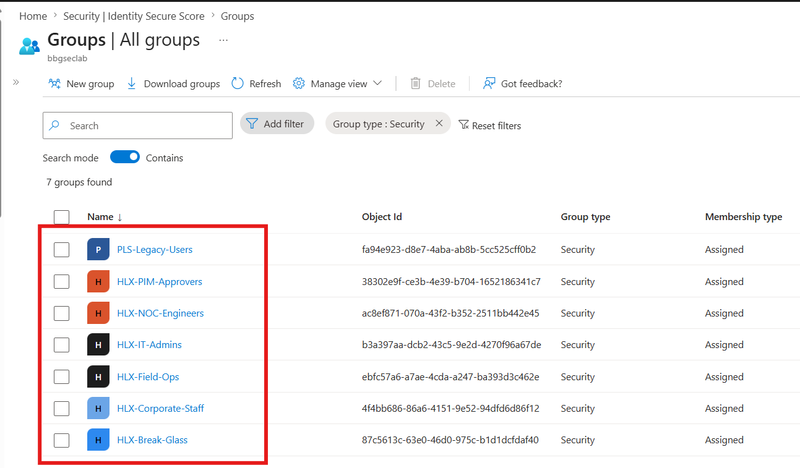Check the HLX-NOC-Engineers row checkbox
This screenshot has width=800, height=468.
61,313
